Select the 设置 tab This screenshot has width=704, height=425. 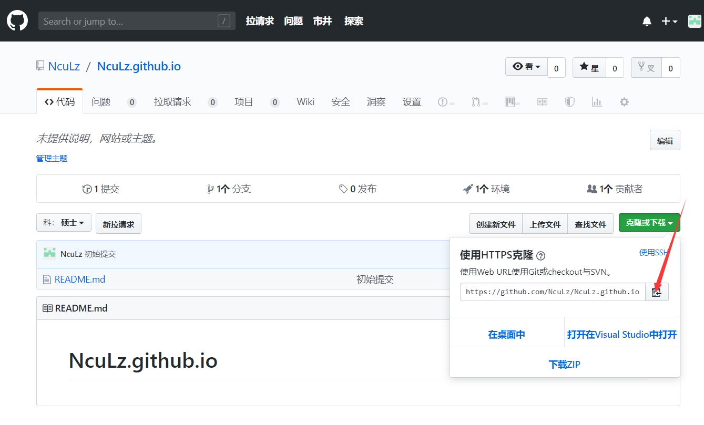coord(412,102)
